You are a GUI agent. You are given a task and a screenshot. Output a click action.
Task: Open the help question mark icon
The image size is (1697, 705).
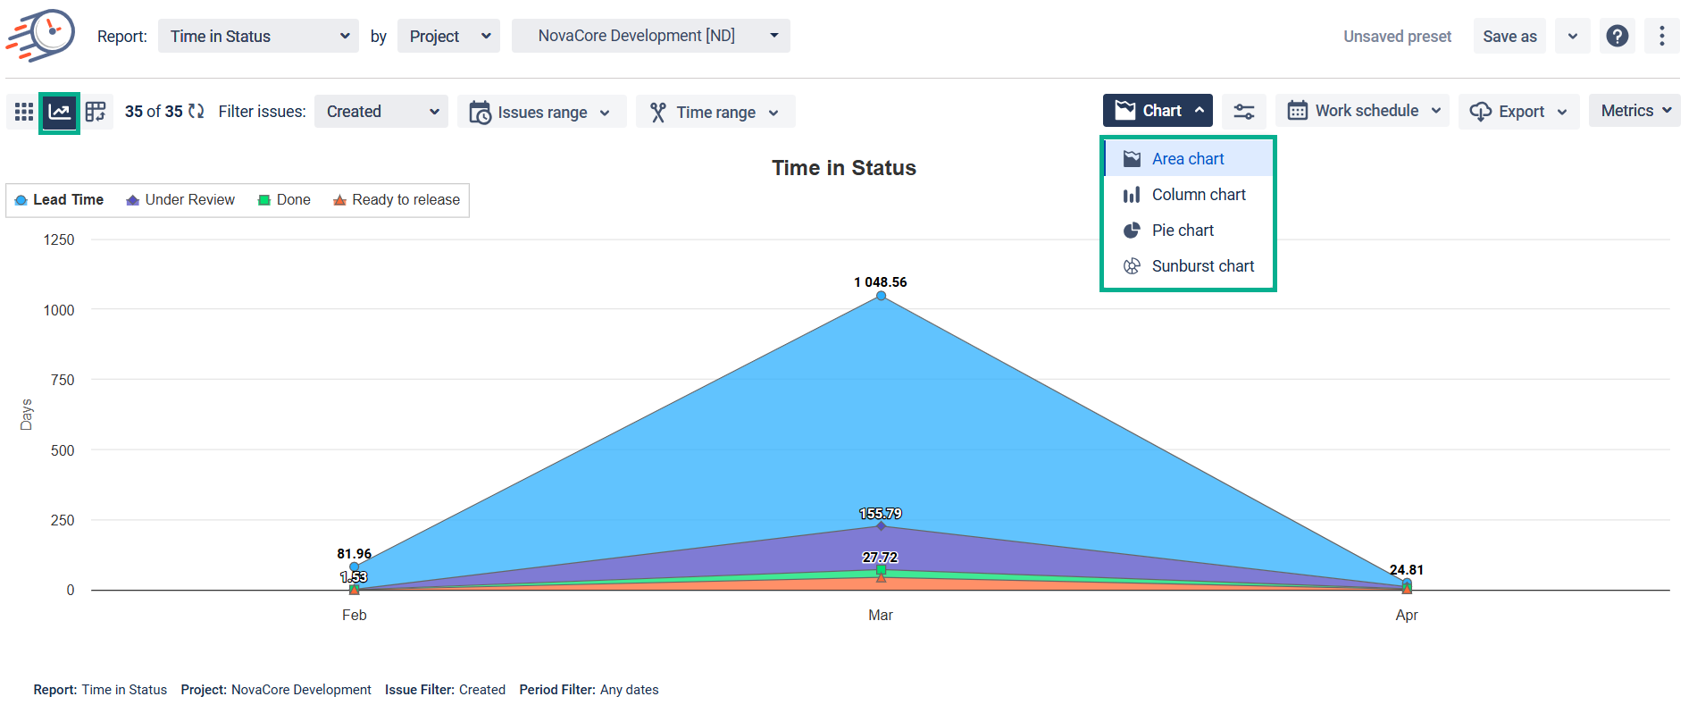click(1617, 36)
